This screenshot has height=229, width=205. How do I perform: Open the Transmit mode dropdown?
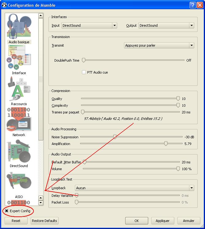pos(159,45)
